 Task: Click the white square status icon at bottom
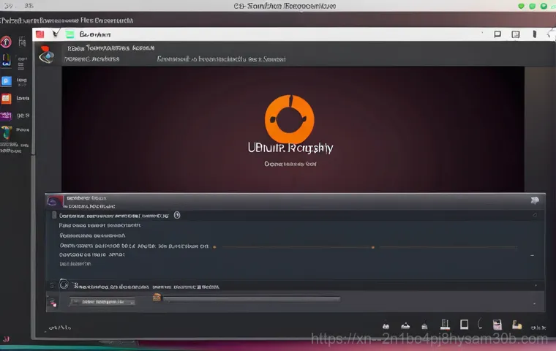(464, 325)
